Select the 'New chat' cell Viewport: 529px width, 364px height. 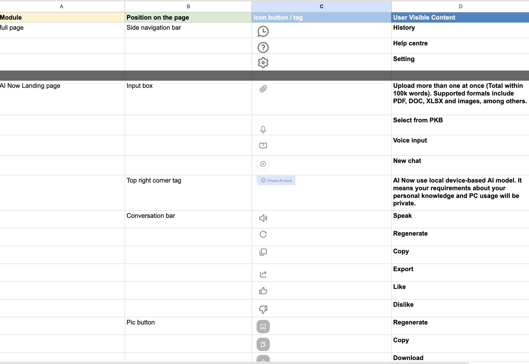460,165
